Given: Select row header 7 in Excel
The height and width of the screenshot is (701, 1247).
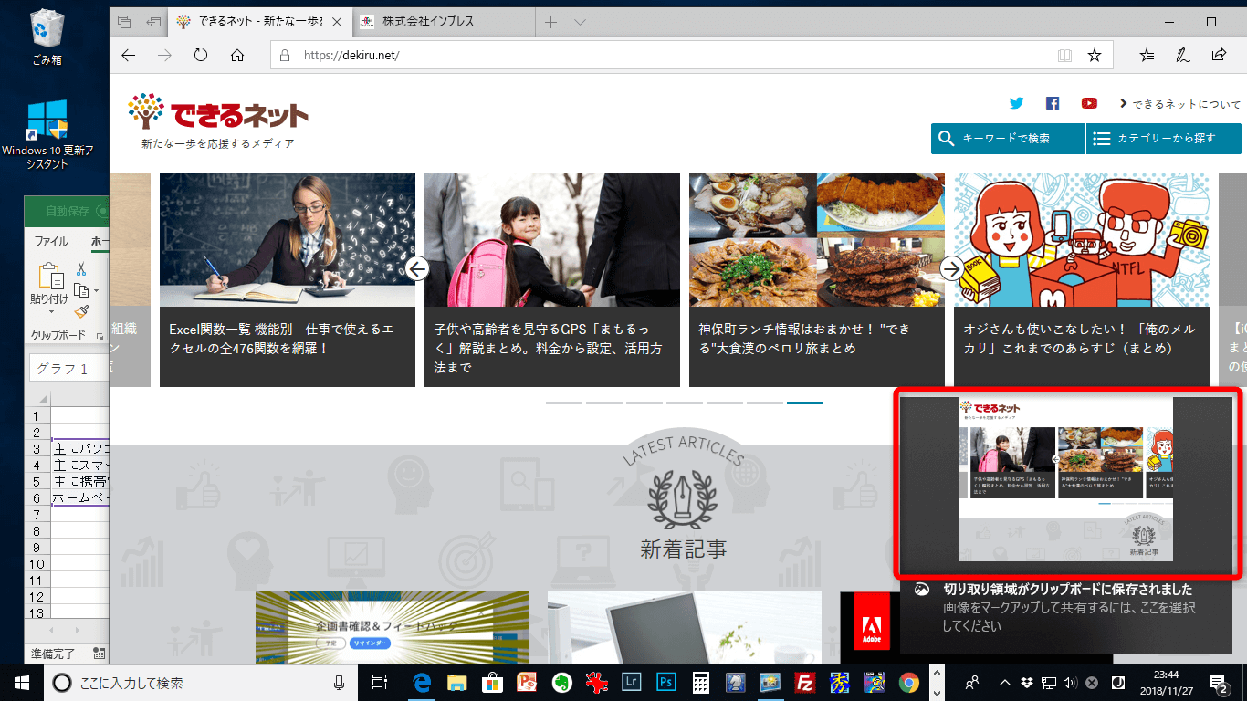Looking at the screenshot, I should click(x=37, y=515).
